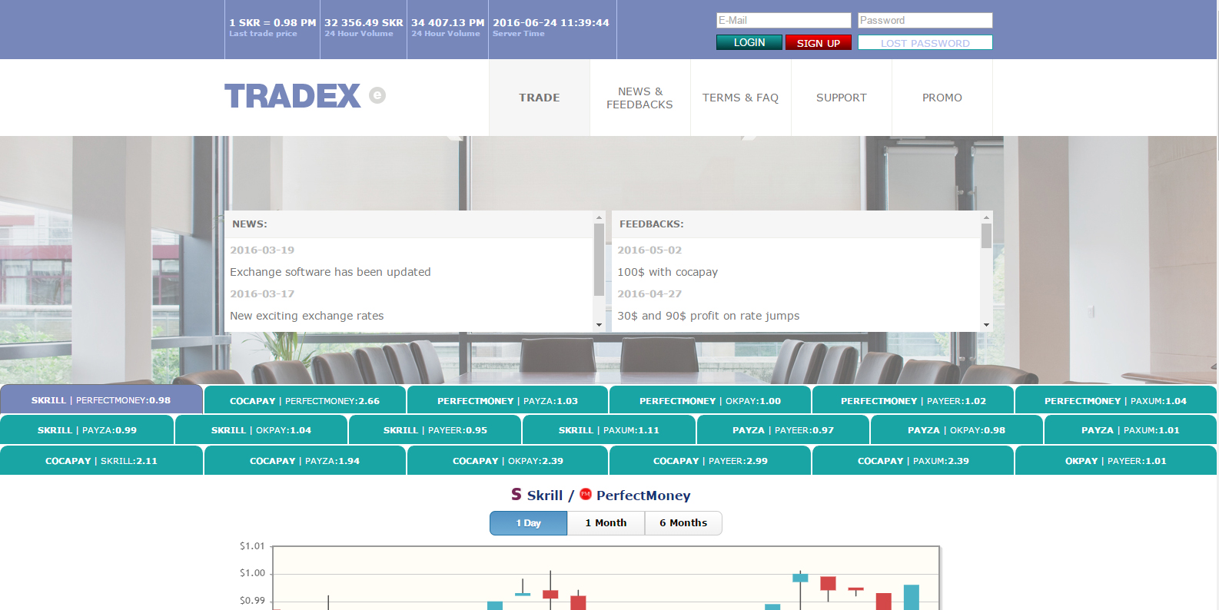1219x610 pixels.
Task: Click the feedback date 2016-05-02
Action: click(649, 250)
